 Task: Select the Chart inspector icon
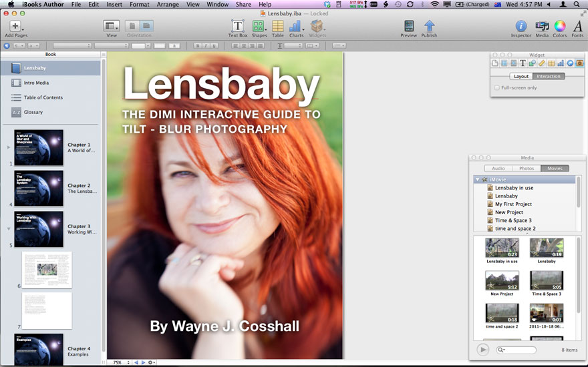pos(561,63)
